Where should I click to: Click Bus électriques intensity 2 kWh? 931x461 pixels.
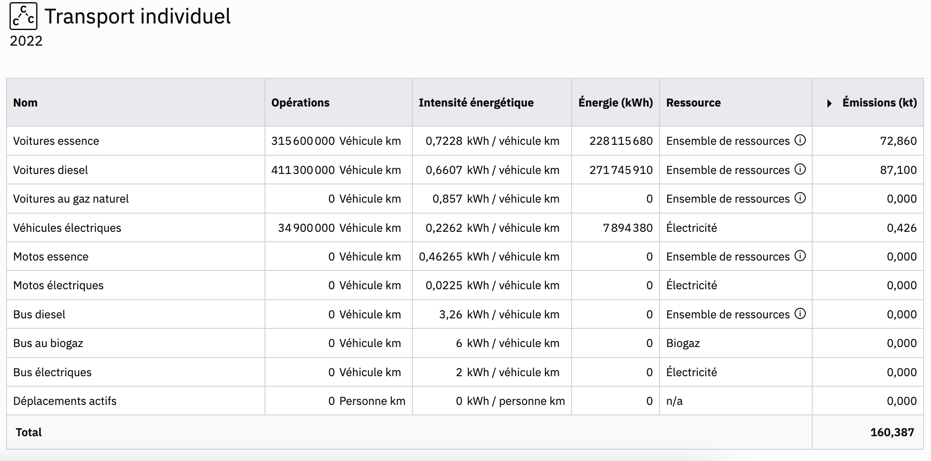507,372
